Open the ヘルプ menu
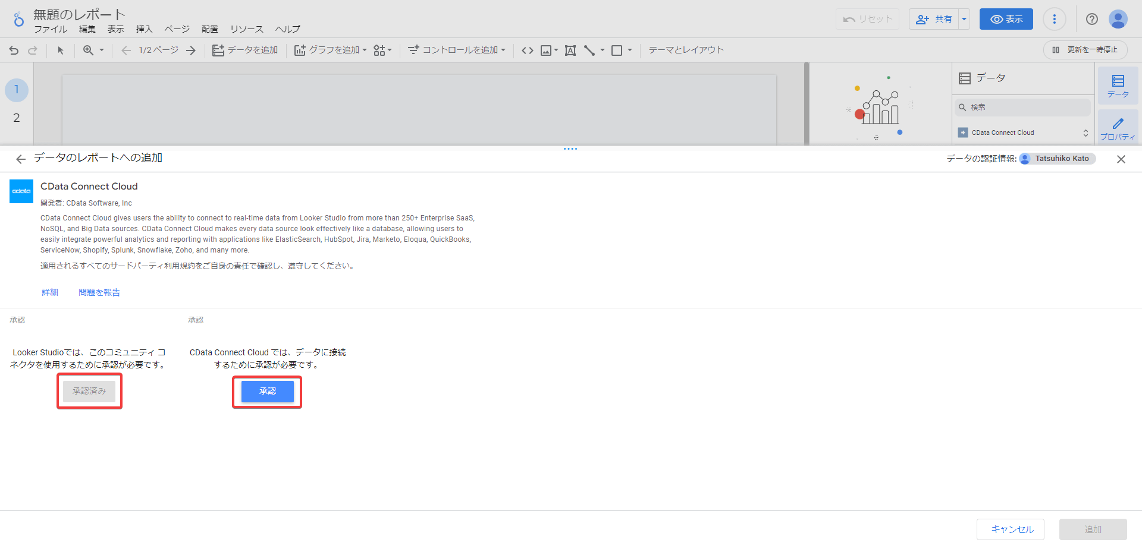The width and height of the screenshot is (1142, 552). click(x=288, y=29)
